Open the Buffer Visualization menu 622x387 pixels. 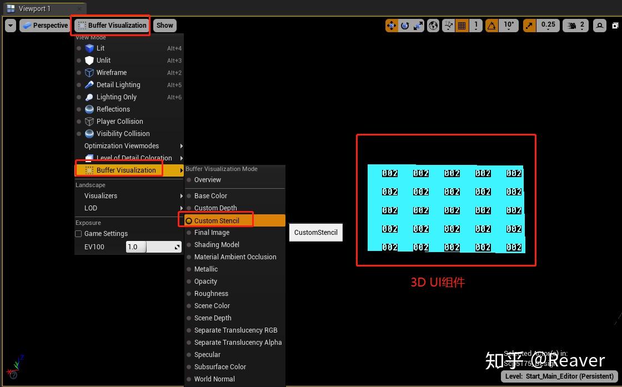coord(110,25)
